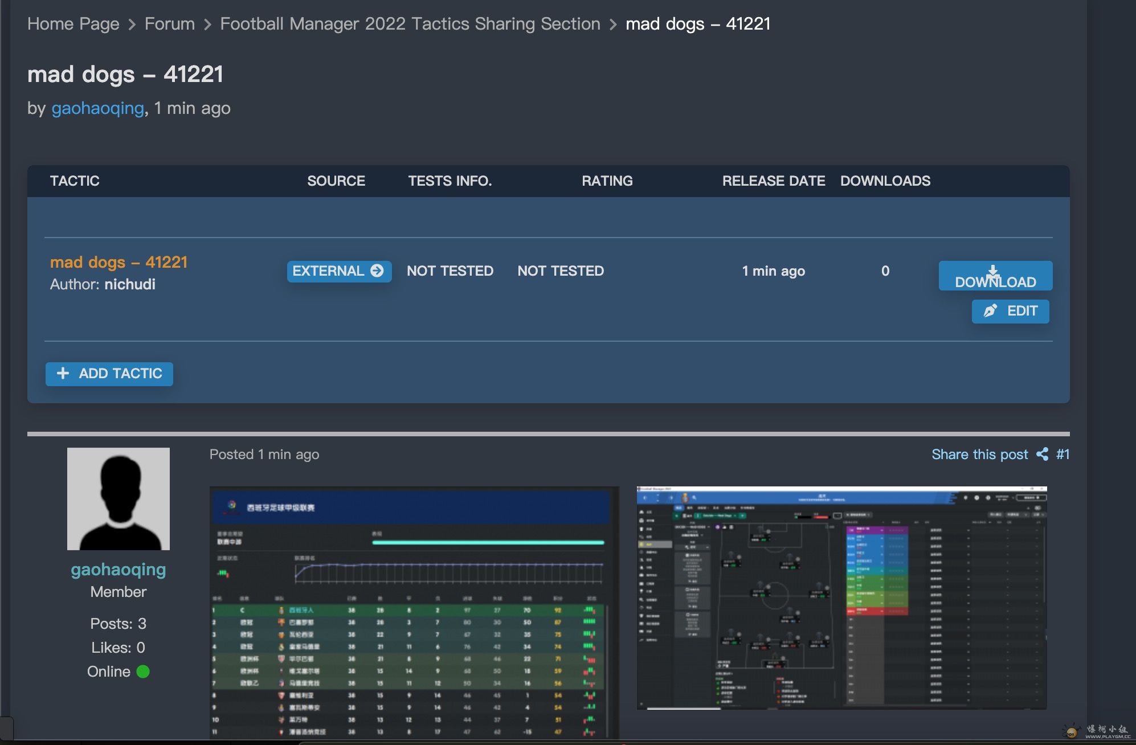Click the green Online status indicator
This screenshot has width=1136, height=745.
tap(143, 672)
